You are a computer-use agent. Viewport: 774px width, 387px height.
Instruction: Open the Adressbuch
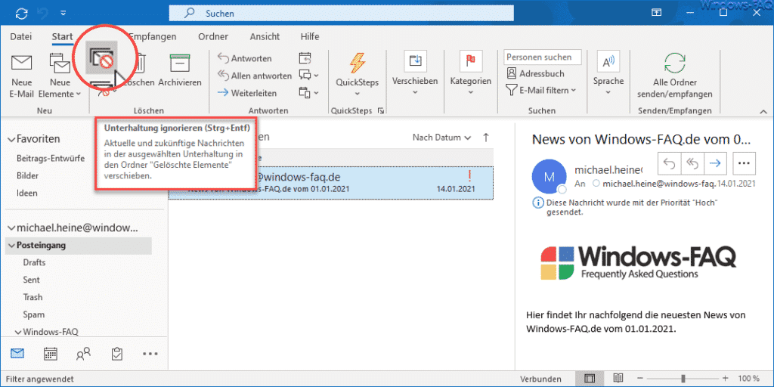[x=536, y=73]
